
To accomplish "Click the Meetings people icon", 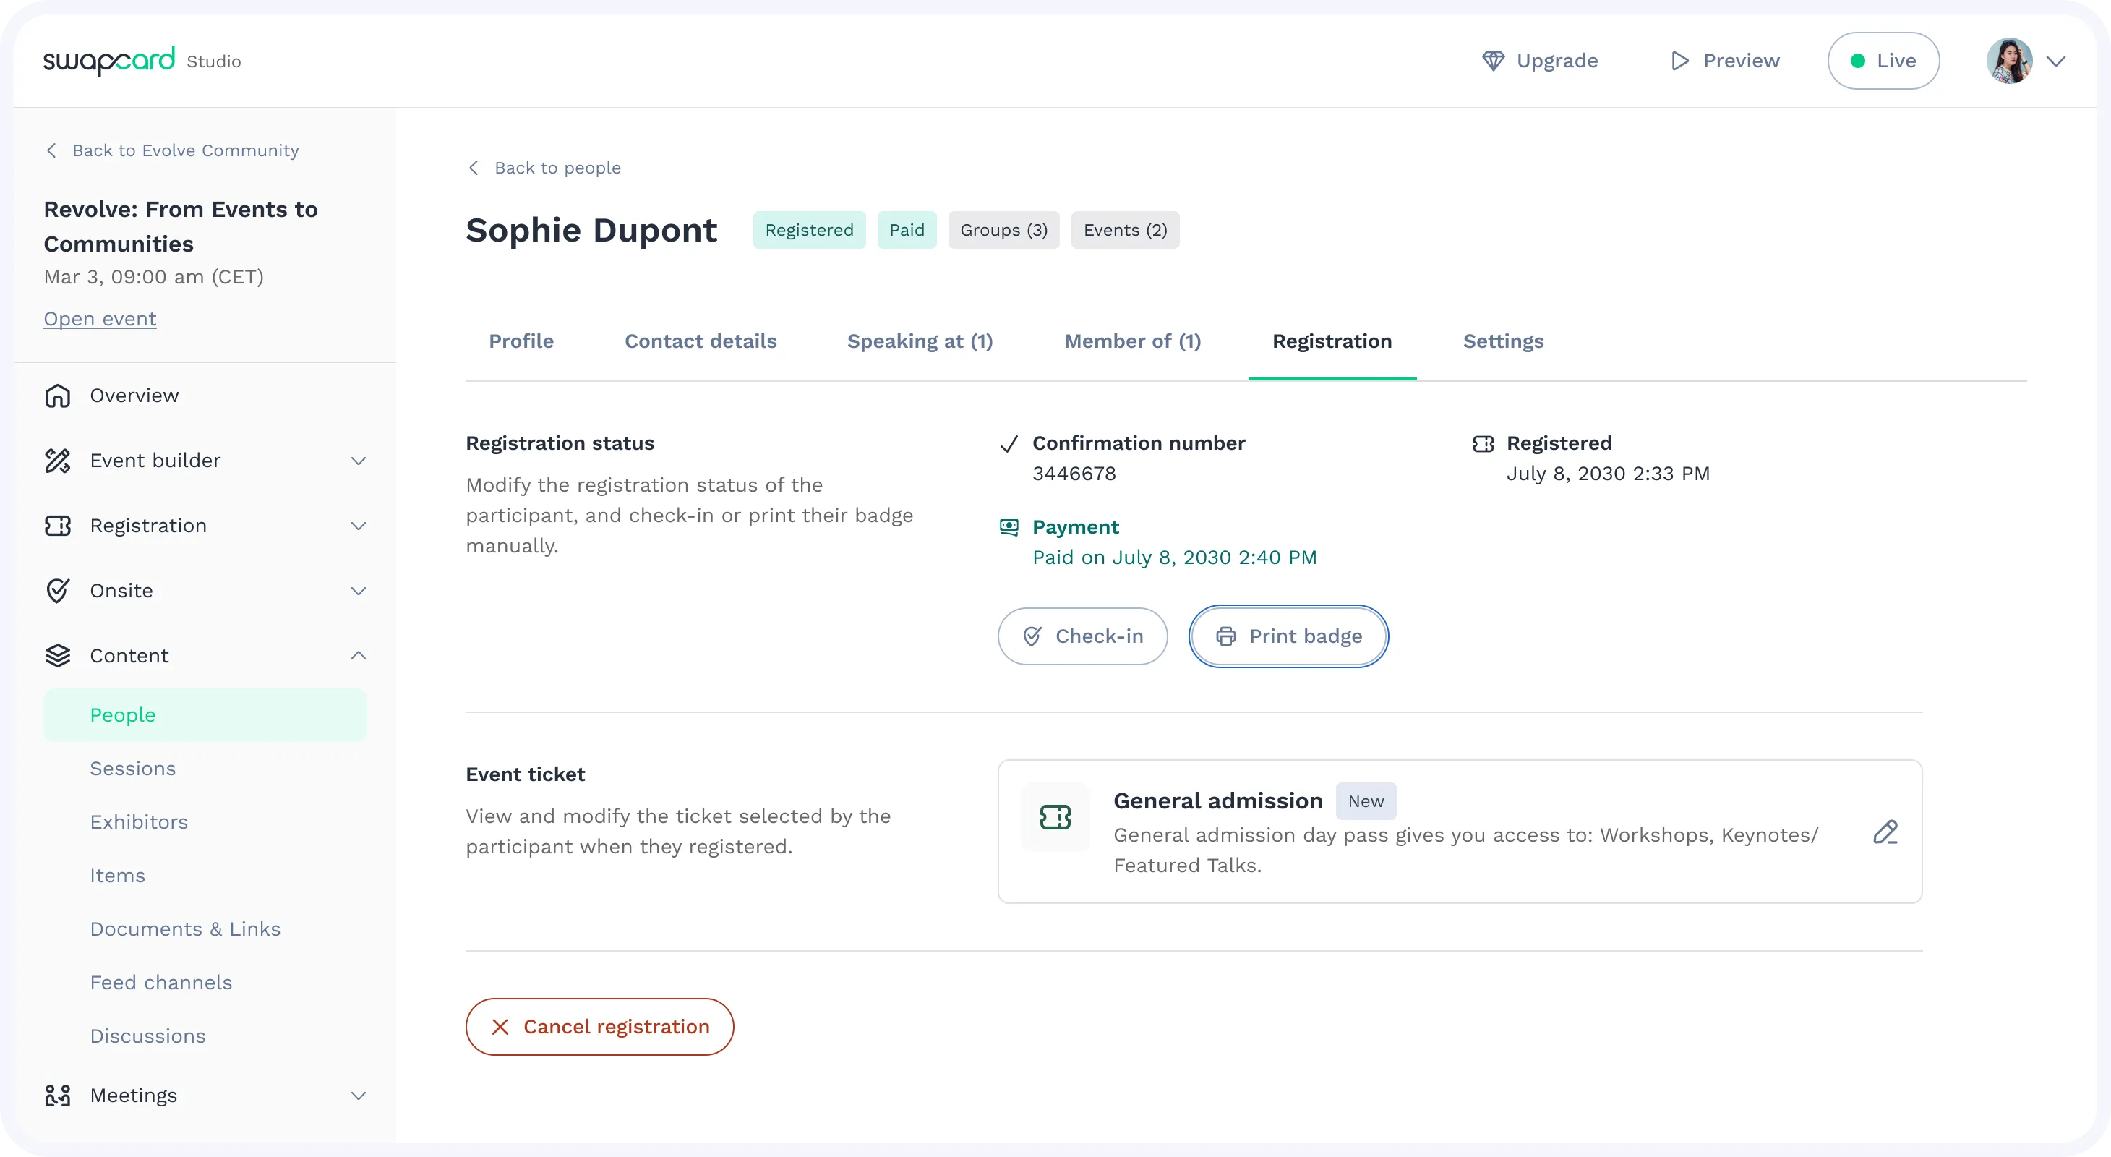I will pyautogui.click(x=57, y=1096).
